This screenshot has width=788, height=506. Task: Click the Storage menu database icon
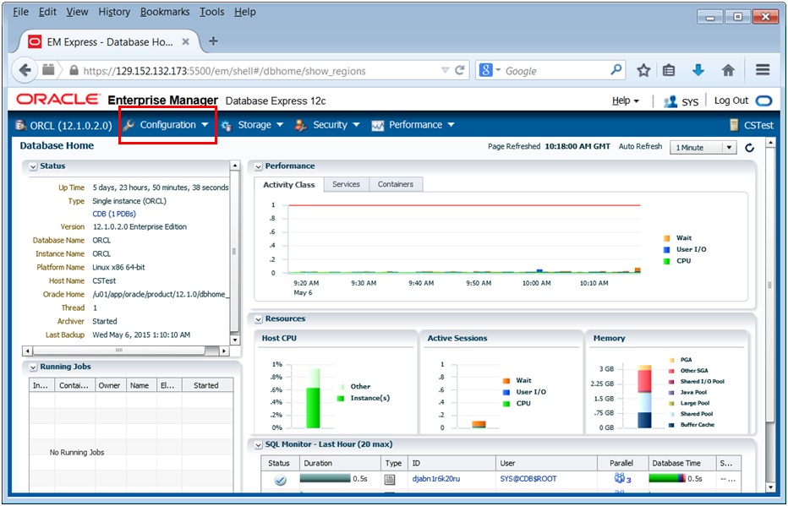(x=225, y=124)
